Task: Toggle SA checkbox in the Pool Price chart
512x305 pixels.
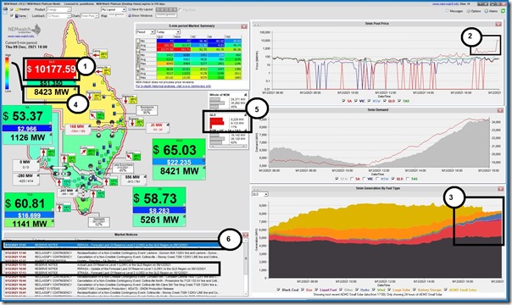Action: [x=343, y=101]
